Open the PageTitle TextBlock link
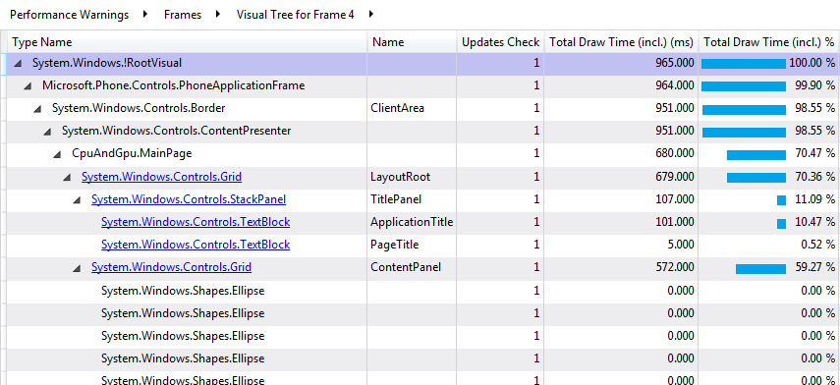Viewport: 840px width, 385px height. [196, 245]
